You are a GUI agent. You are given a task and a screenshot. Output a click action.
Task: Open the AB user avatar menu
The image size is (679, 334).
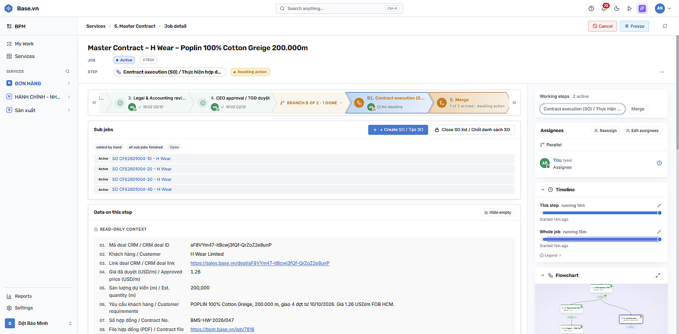663,8
